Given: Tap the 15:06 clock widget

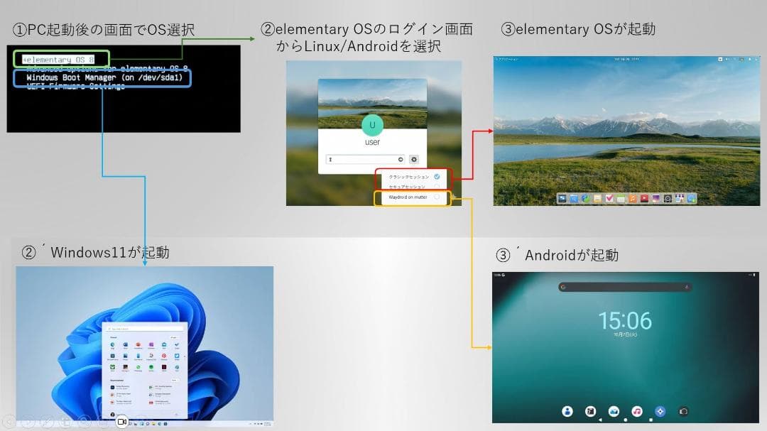Looking at the screenshot, I should pyautogui.click(x=625, y=321).
